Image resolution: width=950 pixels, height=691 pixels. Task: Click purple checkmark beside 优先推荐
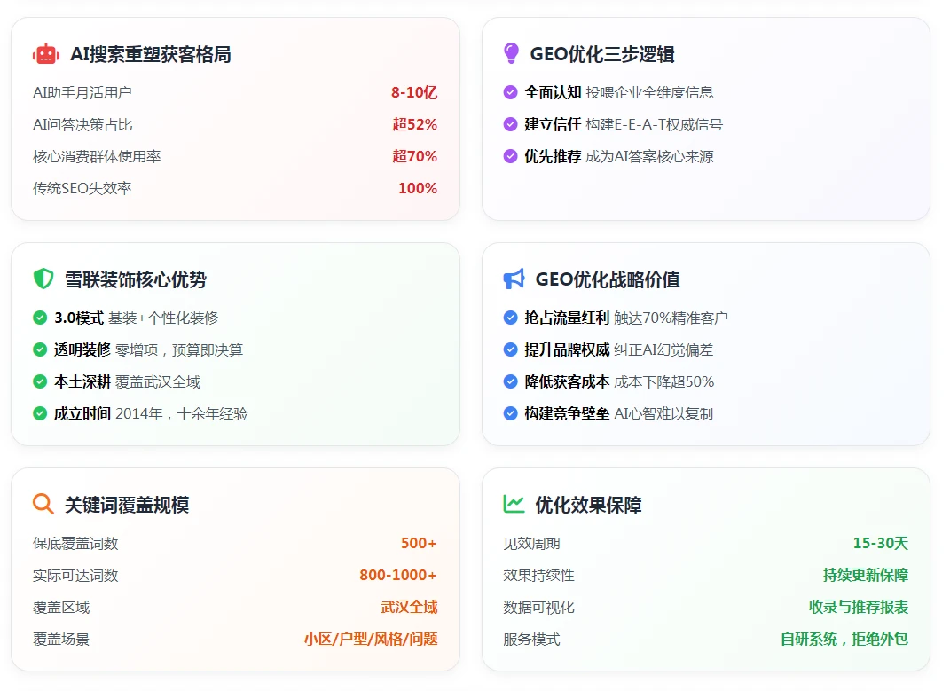point(510,156)
